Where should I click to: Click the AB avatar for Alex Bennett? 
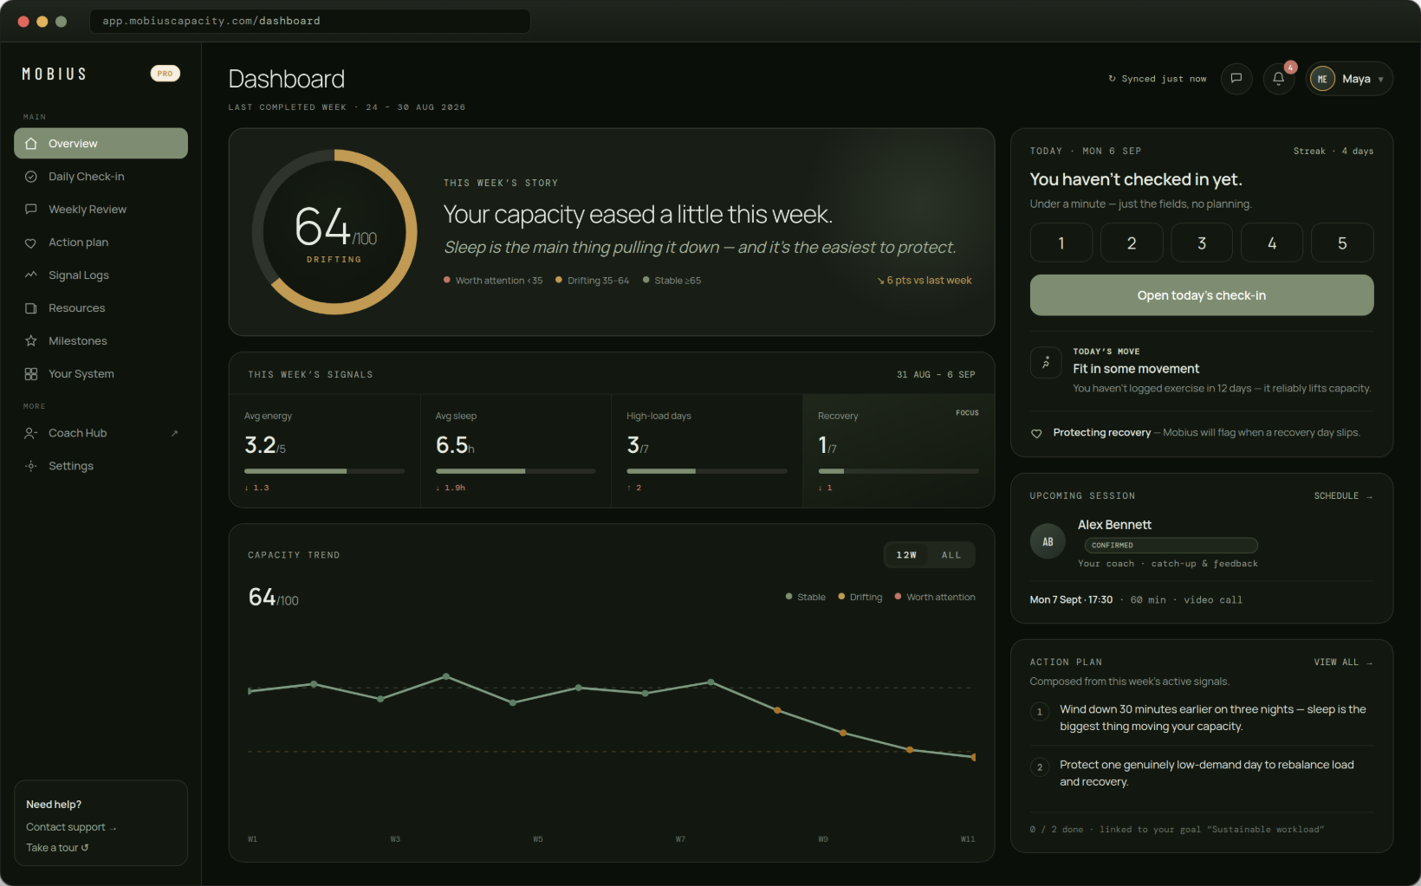(1048, 542)
